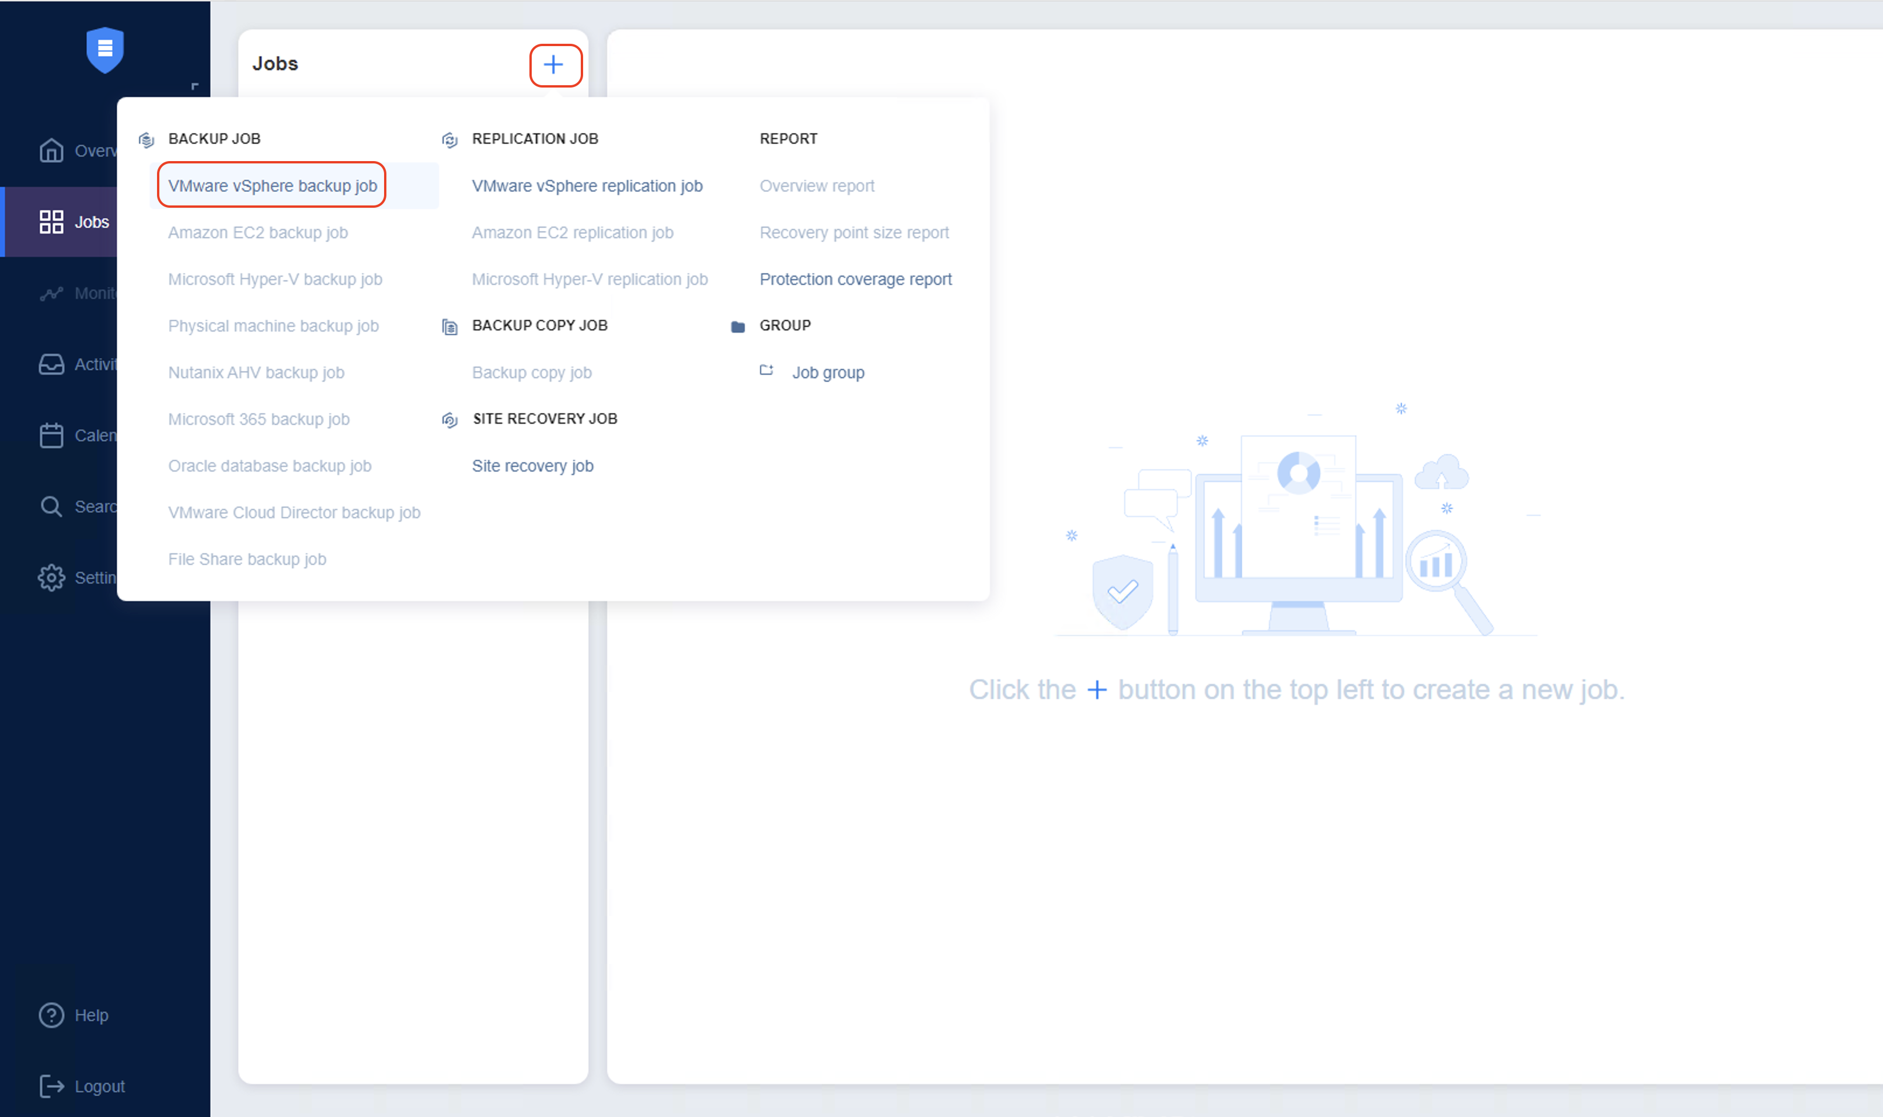Click the Group folder icon

(738, 326)
